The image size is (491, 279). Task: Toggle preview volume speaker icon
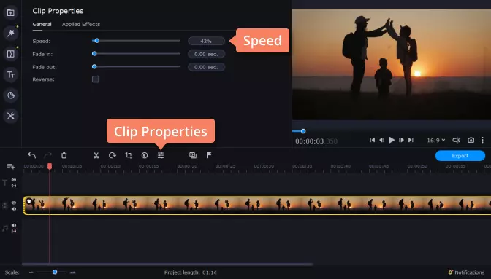coord(456,140)
